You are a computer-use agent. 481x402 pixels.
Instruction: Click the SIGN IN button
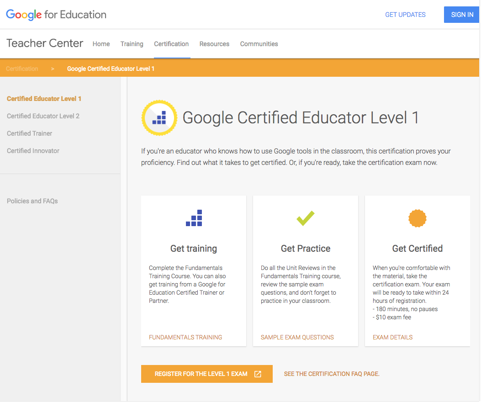tap(462, 15)
